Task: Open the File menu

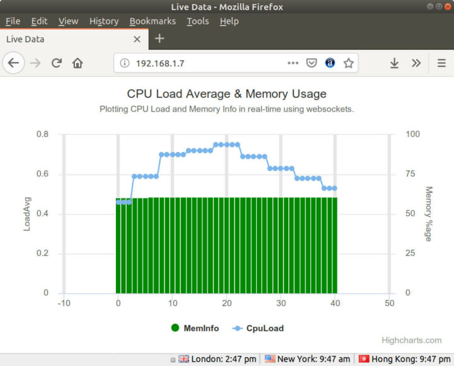Action: (13, 21)
